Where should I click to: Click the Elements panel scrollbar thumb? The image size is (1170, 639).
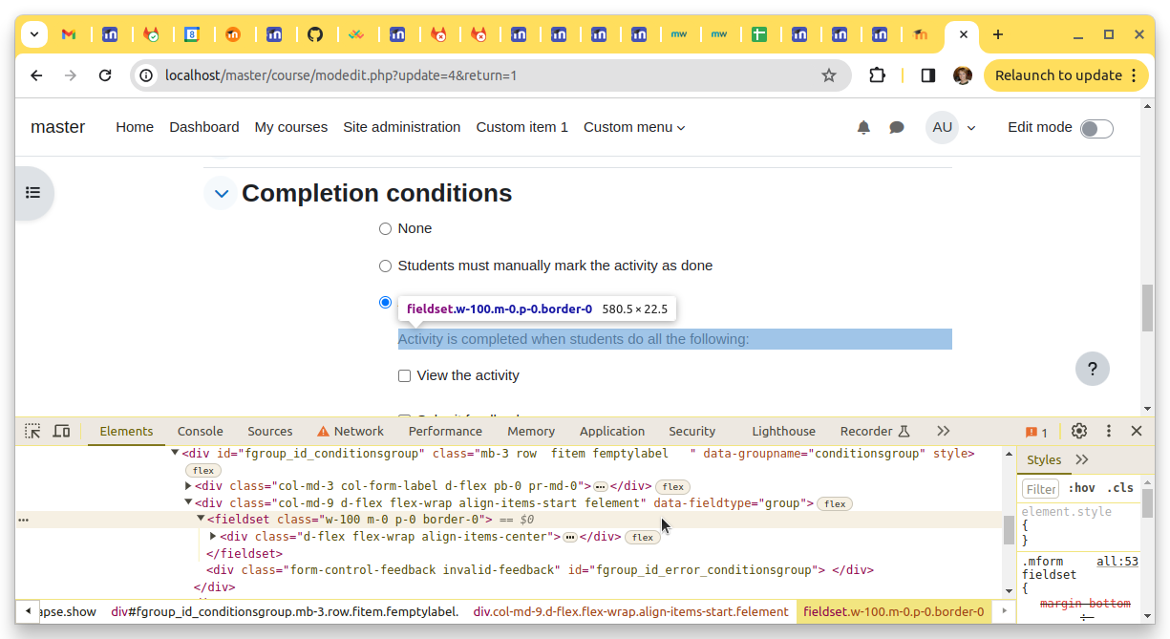(1009, 529)
